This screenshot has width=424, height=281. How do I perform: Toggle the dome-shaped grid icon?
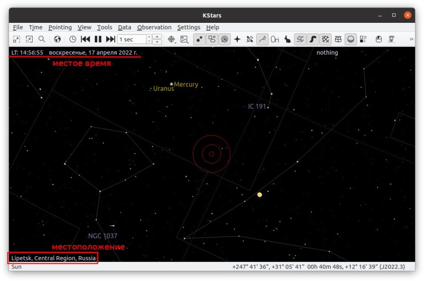(x=338, y=39)
